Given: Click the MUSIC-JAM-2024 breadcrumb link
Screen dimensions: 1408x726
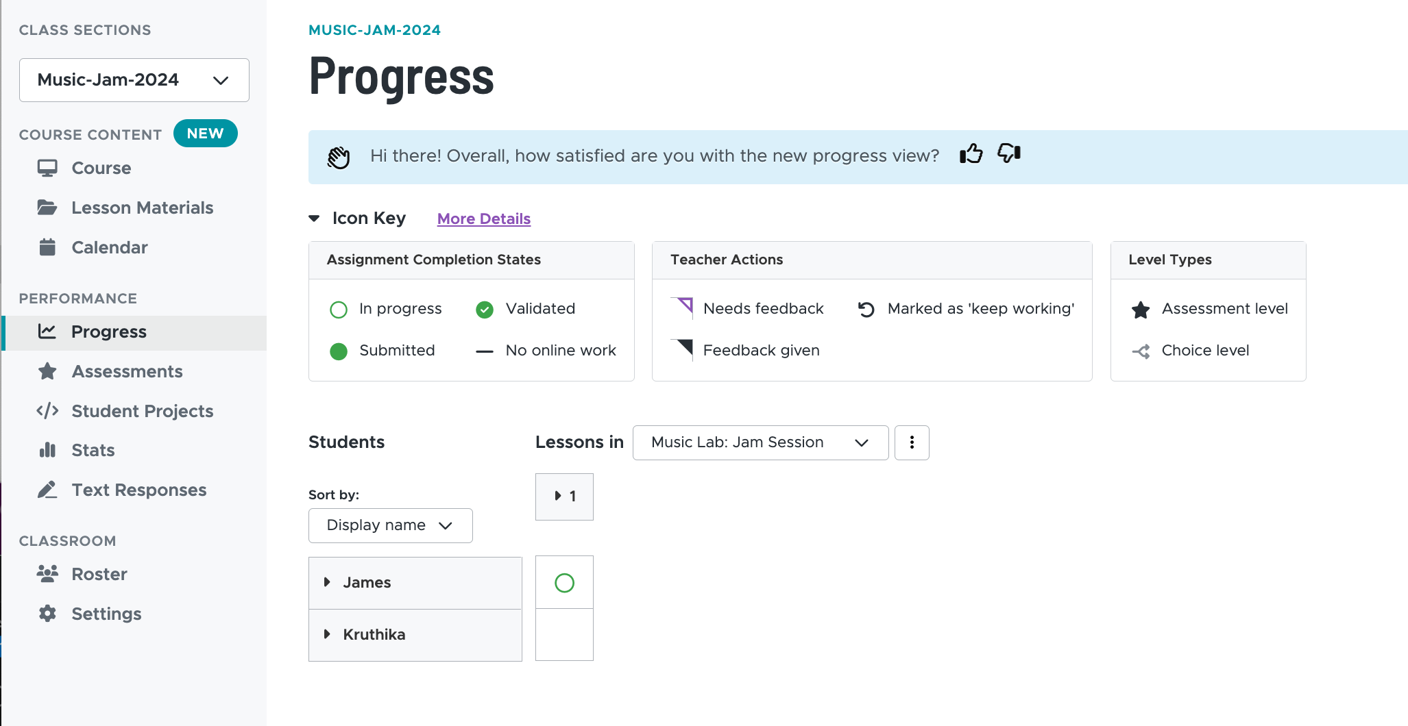Looking at the screenshot, I should [x=374, y=30].
